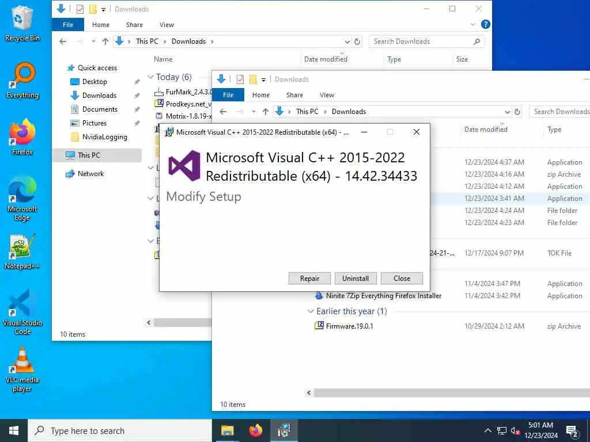The height and width of the screenshot is (442, 590).
Task: Click the Search Downloads field in front window
Action: point(560,112)
